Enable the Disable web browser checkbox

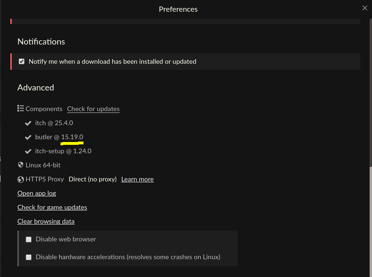(x=29, y=240)
